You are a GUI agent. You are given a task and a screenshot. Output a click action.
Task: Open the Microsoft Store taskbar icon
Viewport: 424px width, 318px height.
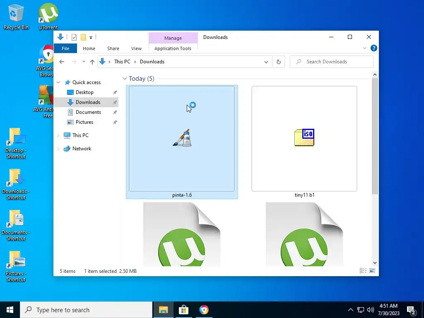tap(183, 310)
